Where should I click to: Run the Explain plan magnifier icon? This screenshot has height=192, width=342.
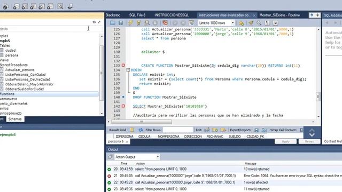tap(147, 23)
